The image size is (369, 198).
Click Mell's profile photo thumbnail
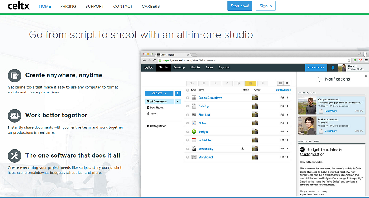[x=307, y=126]
